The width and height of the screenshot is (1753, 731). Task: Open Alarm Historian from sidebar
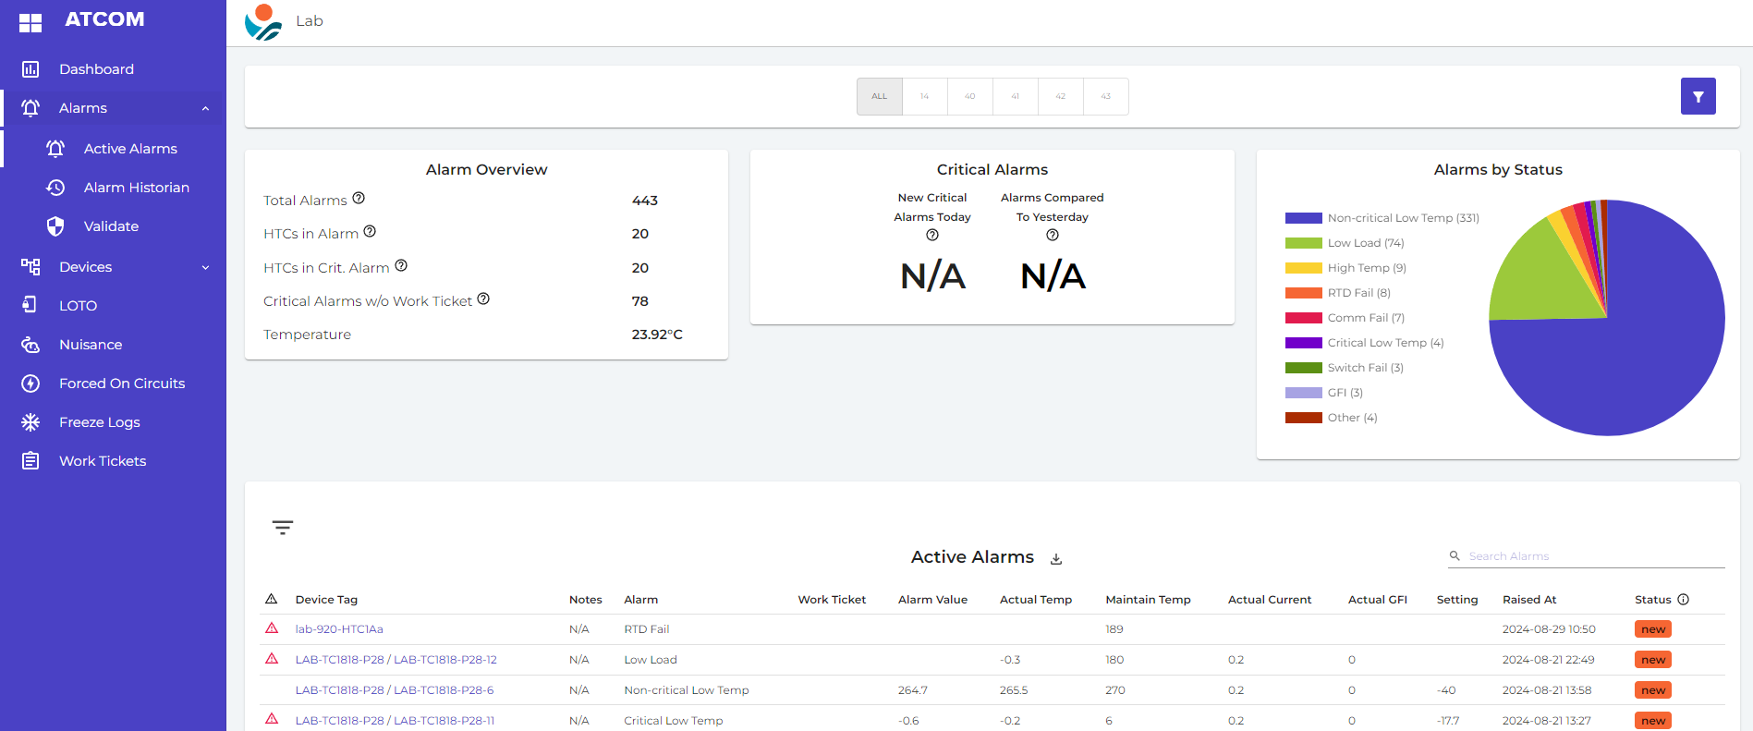[x=136, y=188]
